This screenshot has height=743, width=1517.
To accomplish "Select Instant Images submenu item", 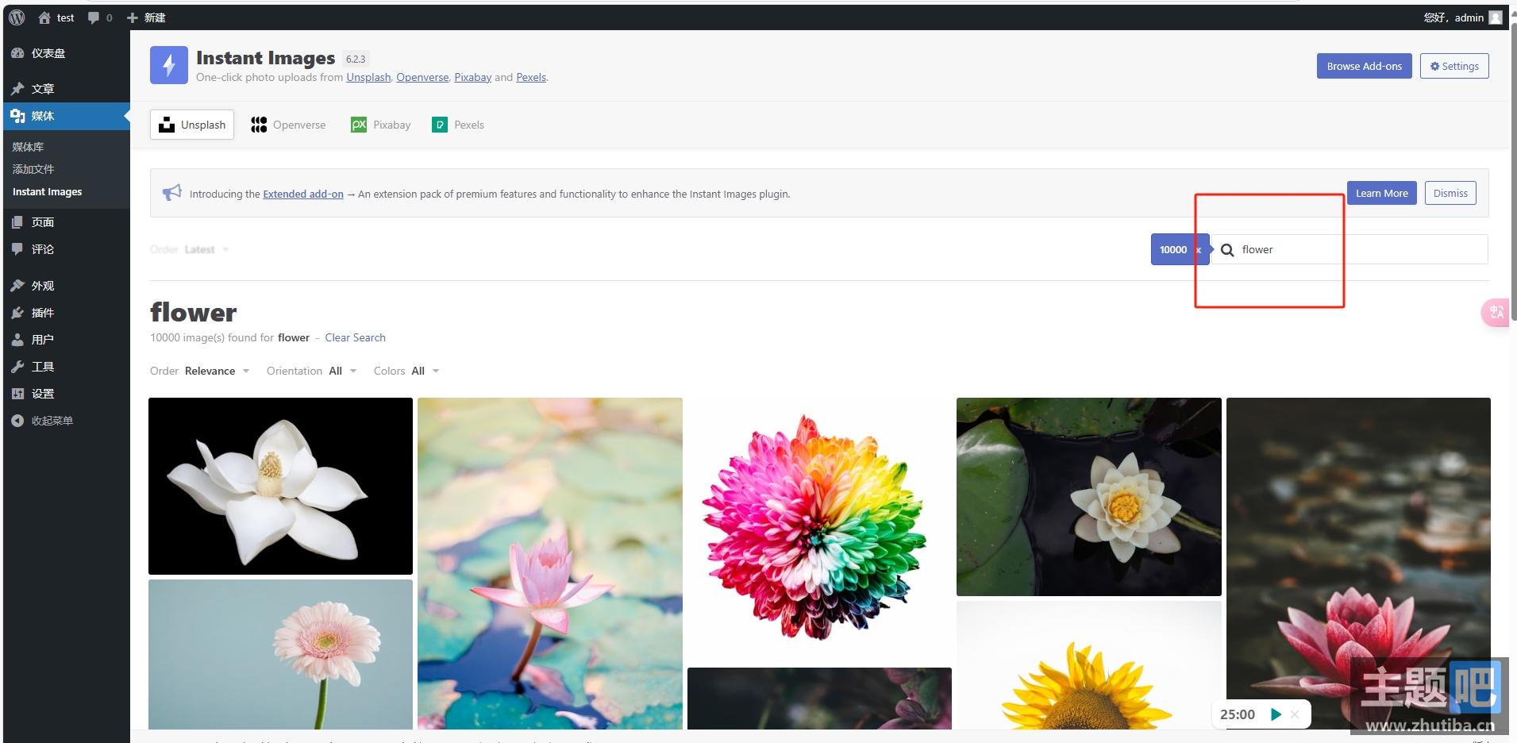I will click(48, 192).
